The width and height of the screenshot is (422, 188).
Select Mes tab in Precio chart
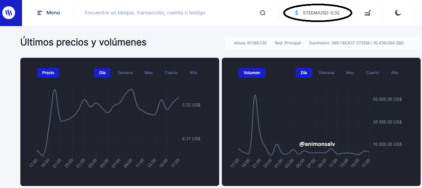(x=148, y=73)
